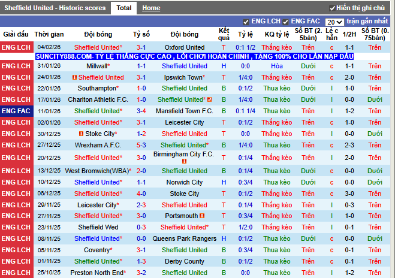The image size is (395, 278).
Task: Open Southampton team link
Action: (x=97, y=89)
